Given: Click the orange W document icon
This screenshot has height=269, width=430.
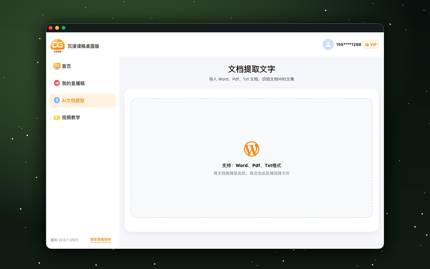Looking at the screenshot, I should [252, 149].
